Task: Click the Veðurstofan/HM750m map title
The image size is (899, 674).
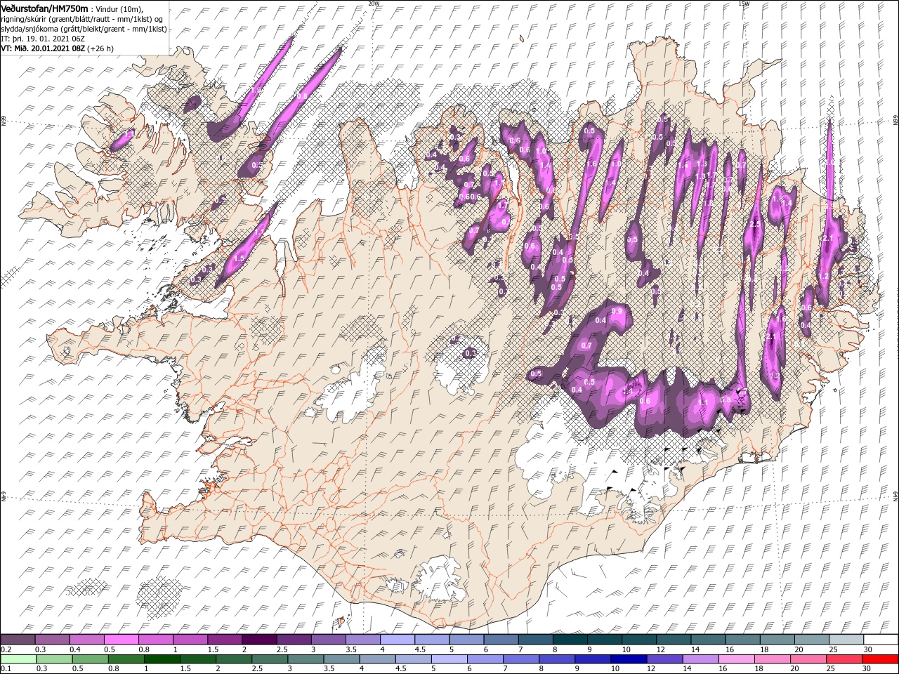Action: (44, 8)
